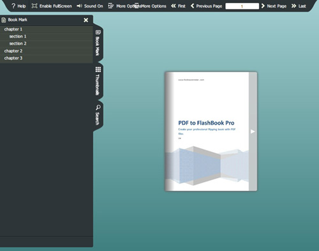Viewport: 319px width, 251px height.
Task: Close the Book Mark panel
Action: click(x=86, y=20)
